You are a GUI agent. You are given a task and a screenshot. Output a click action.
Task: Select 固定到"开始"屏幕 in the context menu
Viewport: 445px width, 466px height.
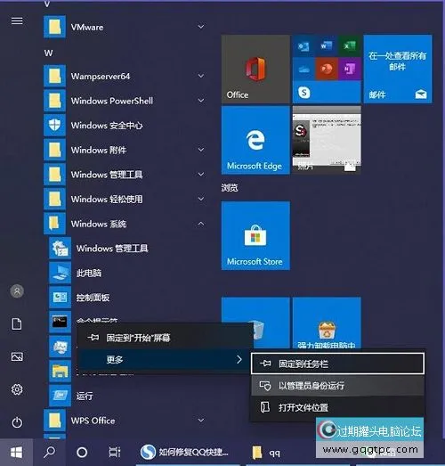[165, 338]
